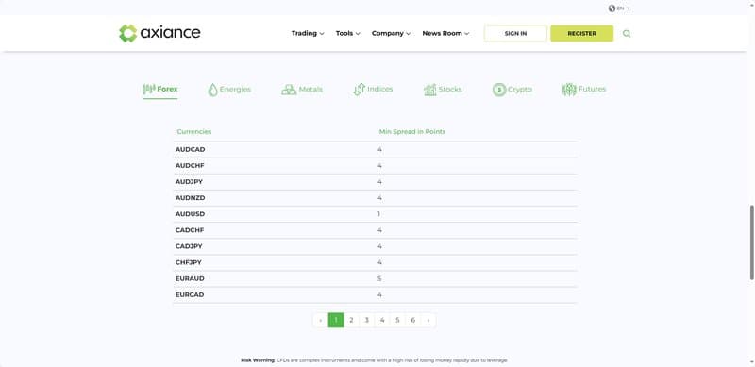Click the page vertical scrollbar thumb
Image resolution: width=755 pixels, height=367 pixels.
[751, 242]
